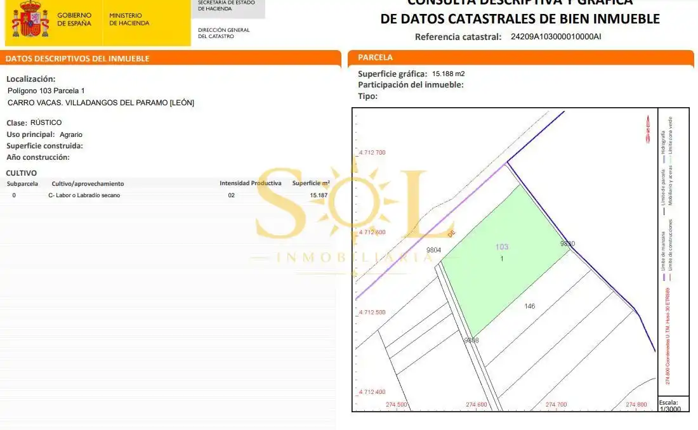698x430 pixels.
Task: Click the MINISTERIO DE HACIENDA text
Action: tap(129, 19)
